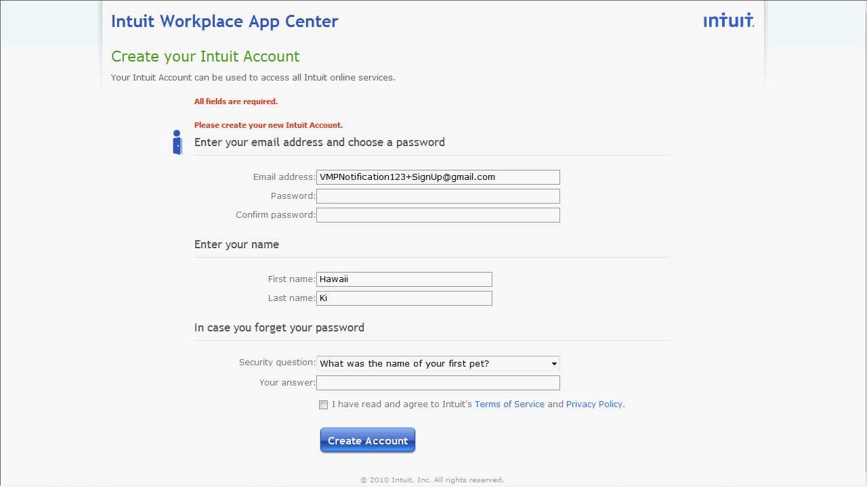Focus the Your answer input field
This screenshot has height=487, width=867.
438,383
